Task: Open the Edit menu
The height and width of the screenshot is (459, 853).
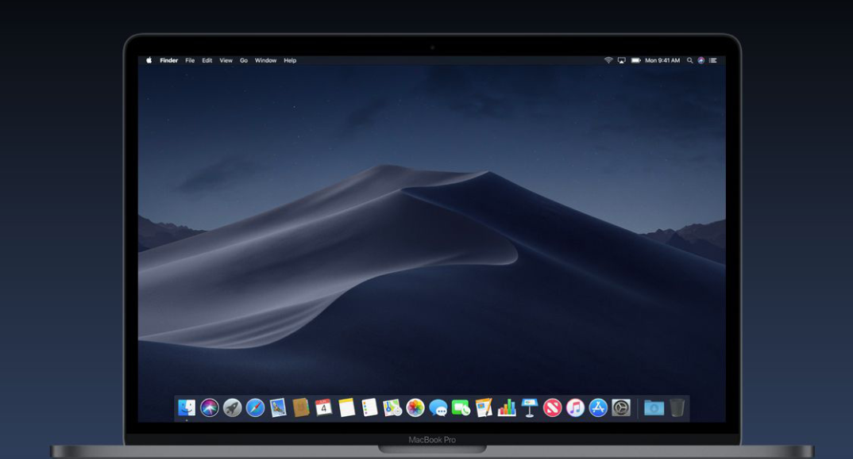Action: click(x=207, y=60)
